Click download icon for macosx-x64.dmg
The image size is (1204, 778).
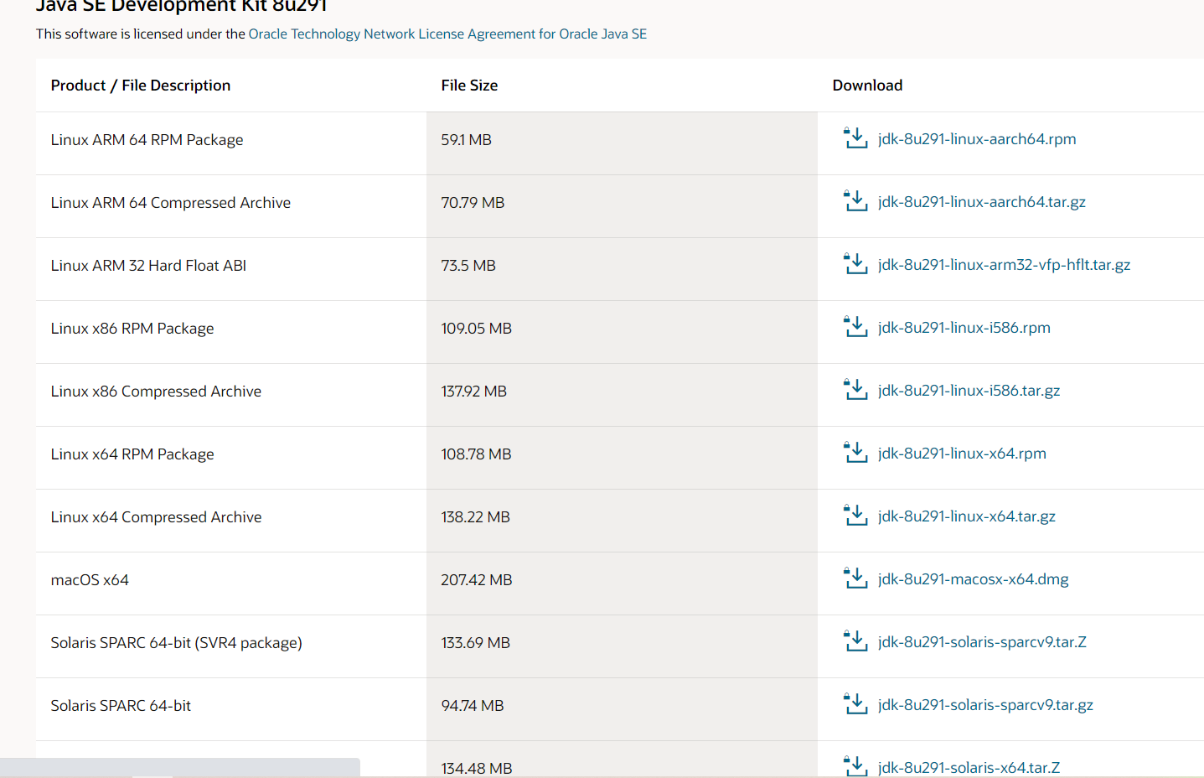855,578
